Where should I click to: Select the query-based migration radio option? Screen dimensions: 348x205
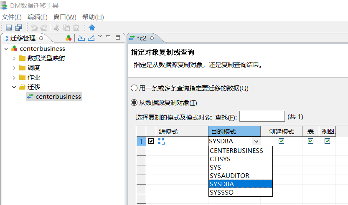(x=134, y=88)
